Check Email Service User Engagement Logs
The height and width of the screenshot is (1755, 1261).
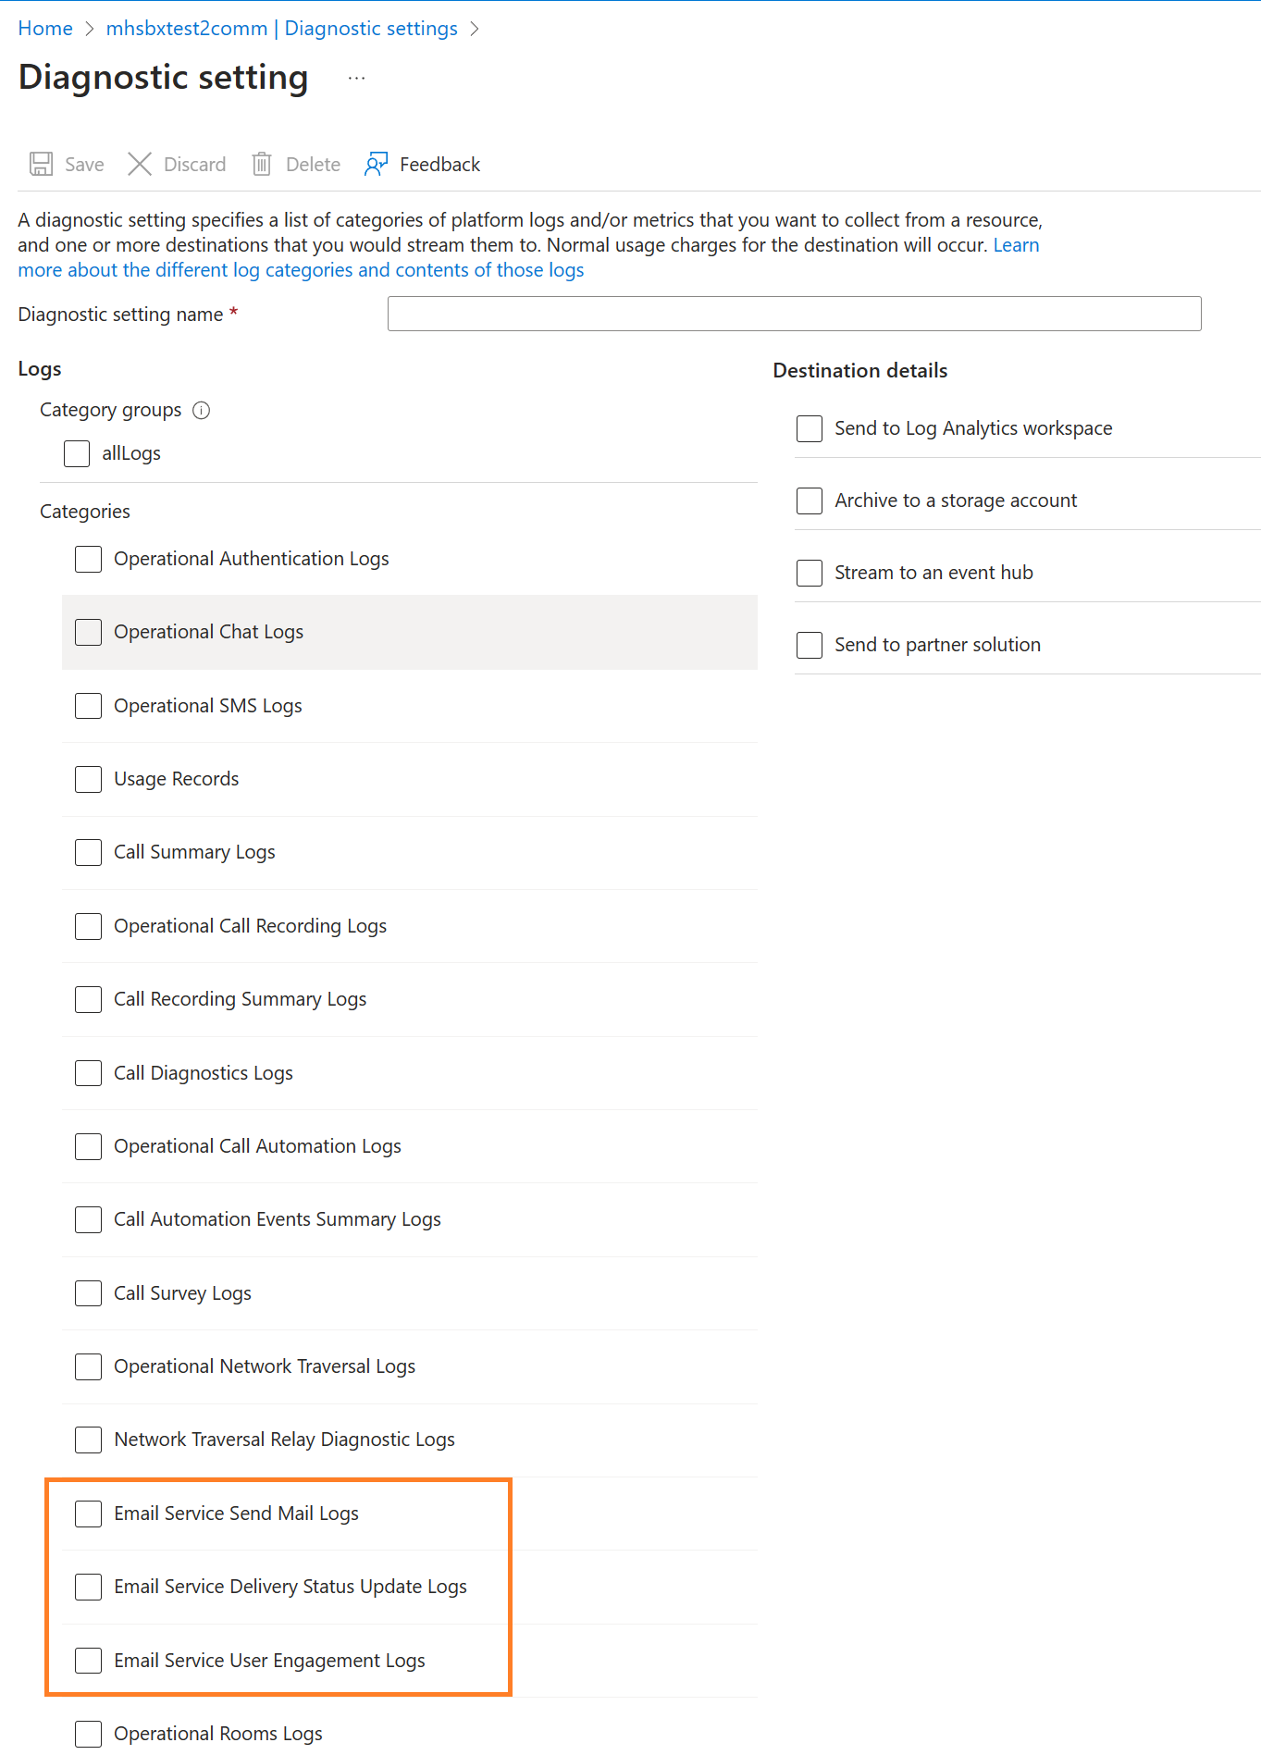pos(88,1661)
